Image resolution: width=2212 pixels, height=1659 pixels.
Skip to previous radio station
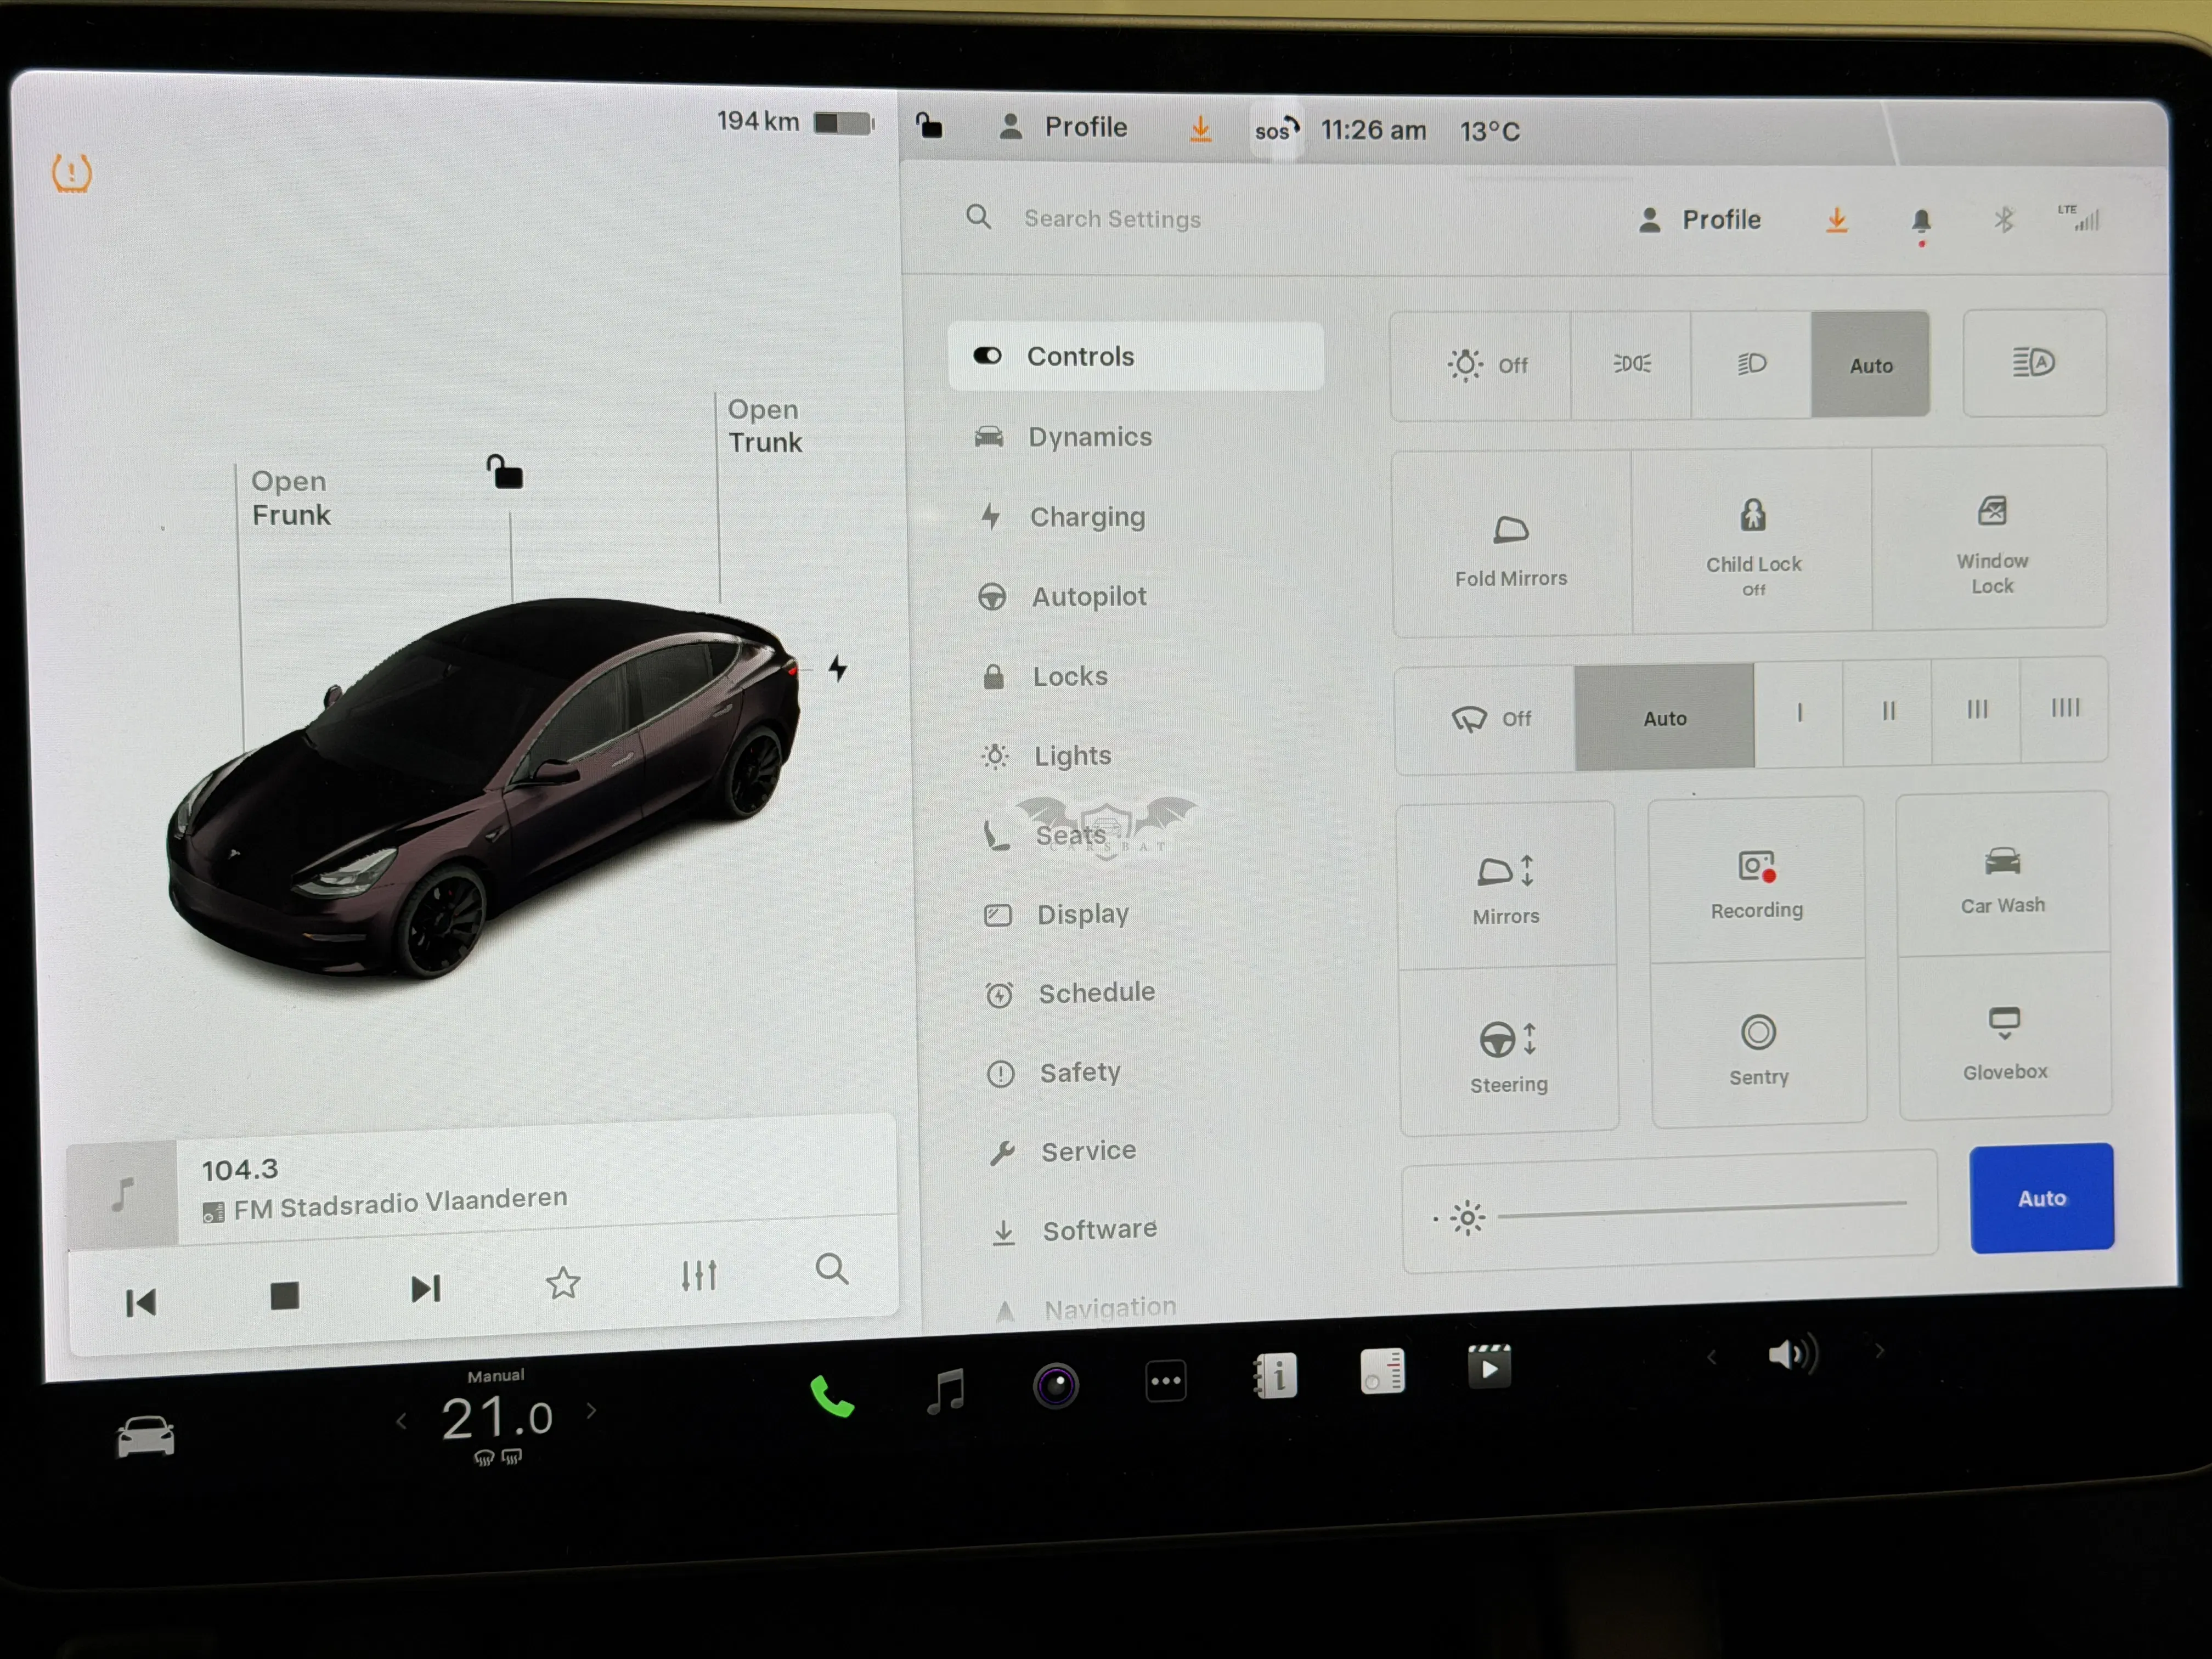pyautogui.click(x=141, y=1302)
